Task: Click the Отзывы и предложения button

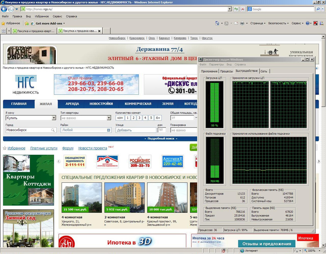Action: [x=267, y=244]
